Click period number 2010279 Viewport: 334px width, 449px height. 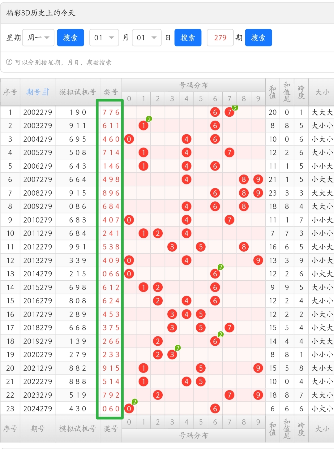tap(38, 220)
